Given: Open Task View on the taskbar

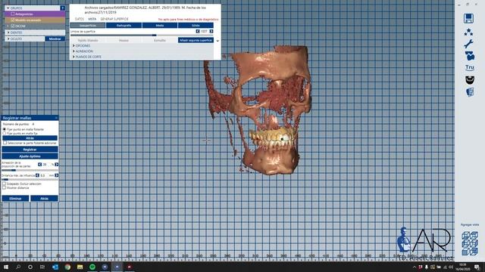Looking at the screenshot, I should click(42, 267).
